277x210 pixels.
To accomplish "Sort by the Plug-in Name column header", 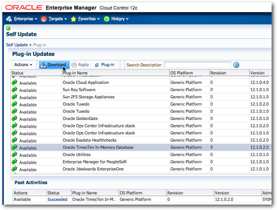I will [x=115, y=73].
